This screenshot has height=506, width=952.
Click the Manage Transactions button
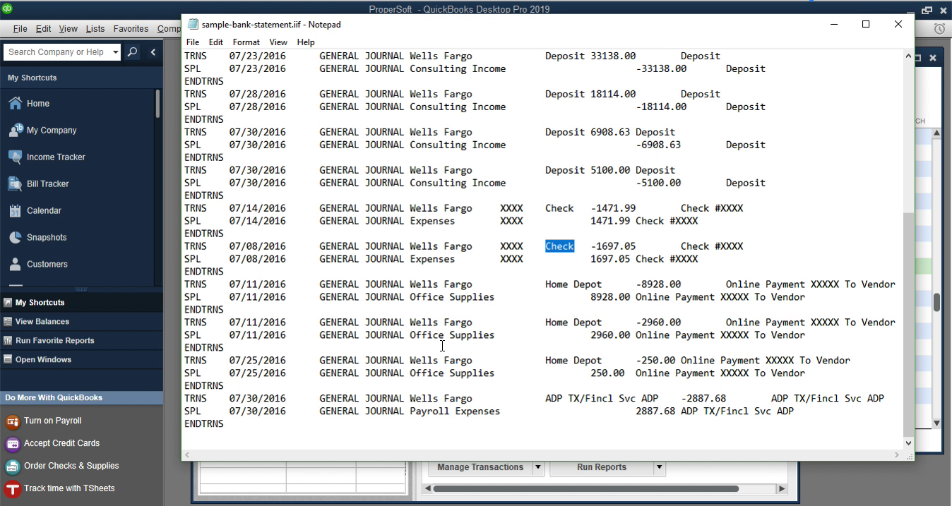pos(480,467)
